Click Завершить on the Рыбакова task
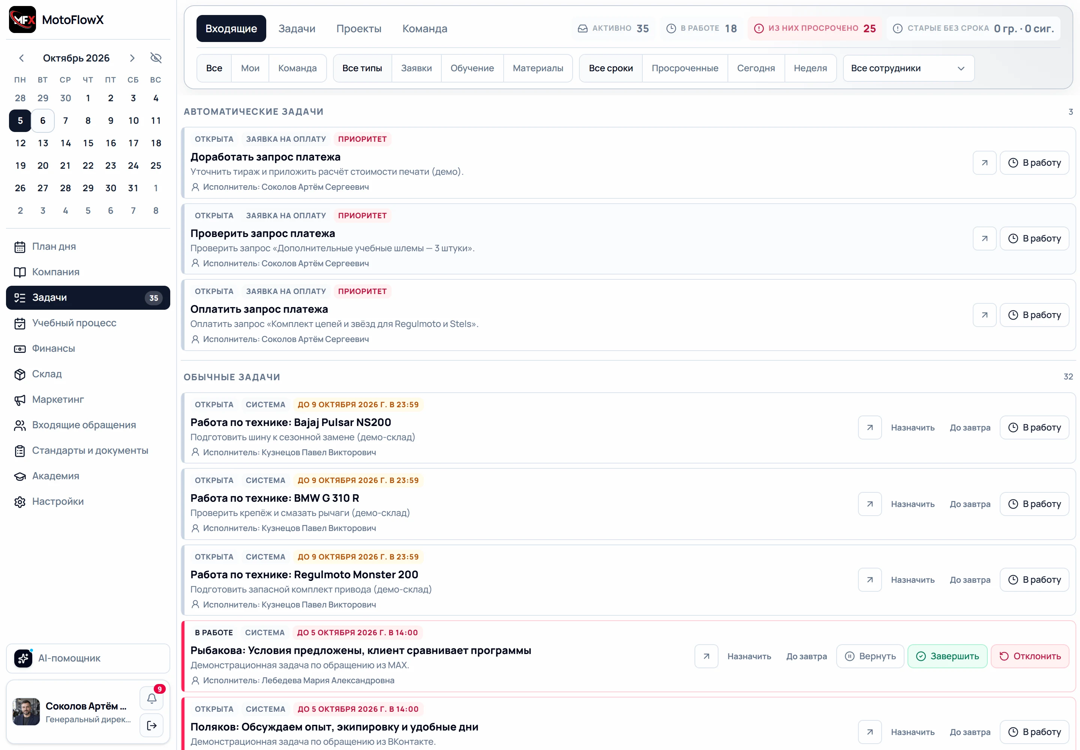 click(947, 656)
